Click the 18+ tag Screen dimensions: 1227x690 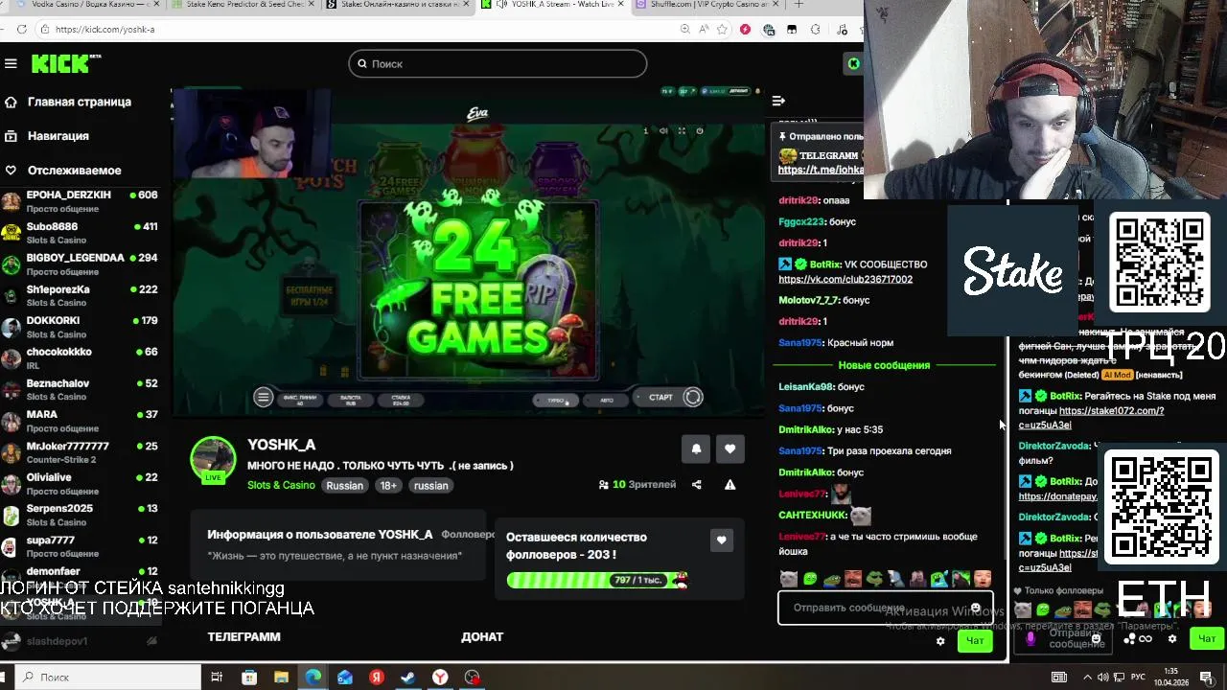click(388, 485)
